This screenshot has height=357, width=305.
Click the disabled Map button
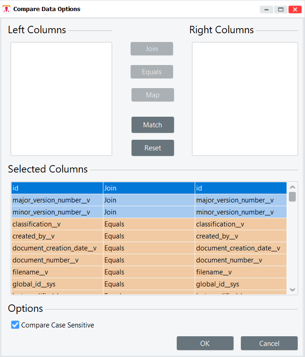point(153,95)
